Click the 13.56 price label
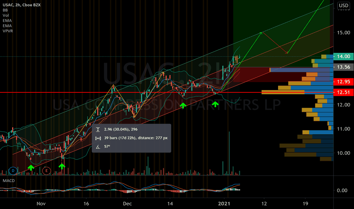This screenshot has height=209, width=354. click(x=343, y=67)
